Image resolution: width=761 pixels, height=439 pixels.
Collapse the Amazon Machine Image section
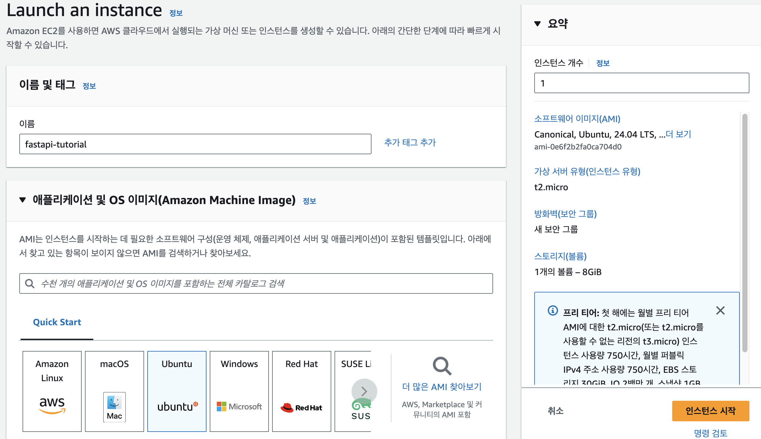tap(23, 200)
